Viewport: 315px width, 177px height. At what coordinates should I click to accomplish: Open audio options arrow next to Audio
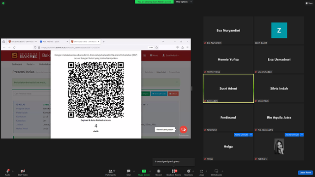pyautogui.click(x=13, y=171)
